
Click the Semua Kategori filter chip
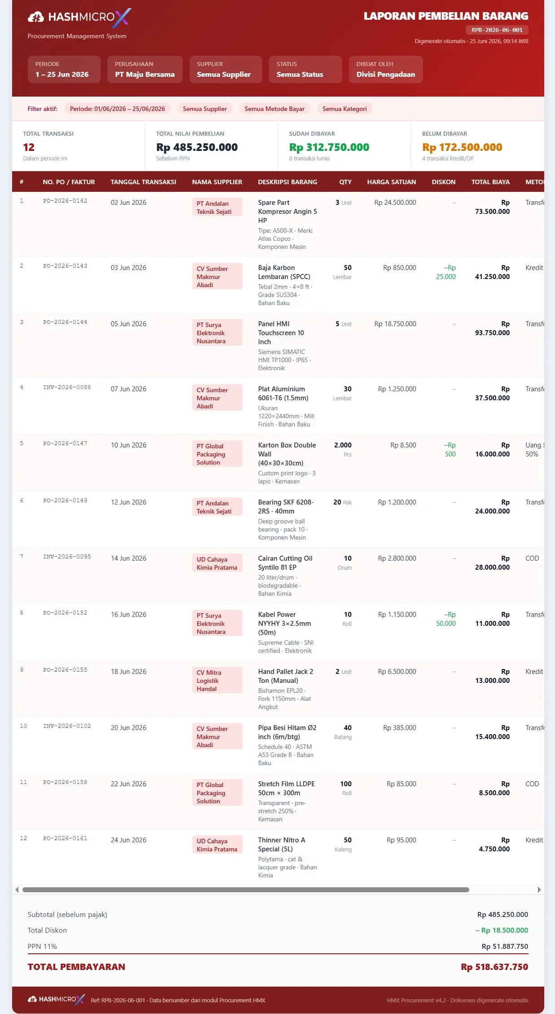point(344,109)
